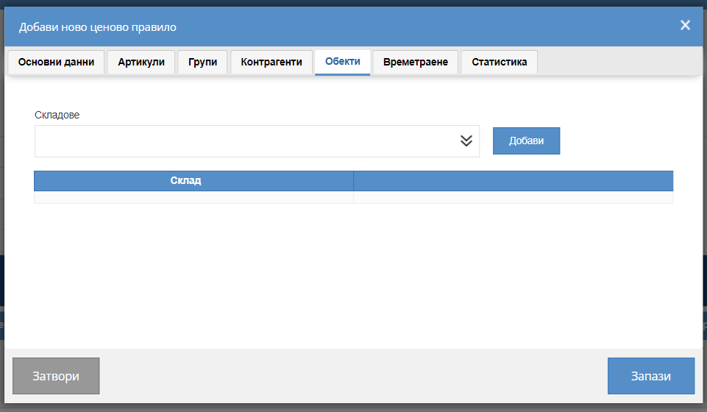Click the Складове field label
The height and width of the screenshot is (412, 707).
57,115
